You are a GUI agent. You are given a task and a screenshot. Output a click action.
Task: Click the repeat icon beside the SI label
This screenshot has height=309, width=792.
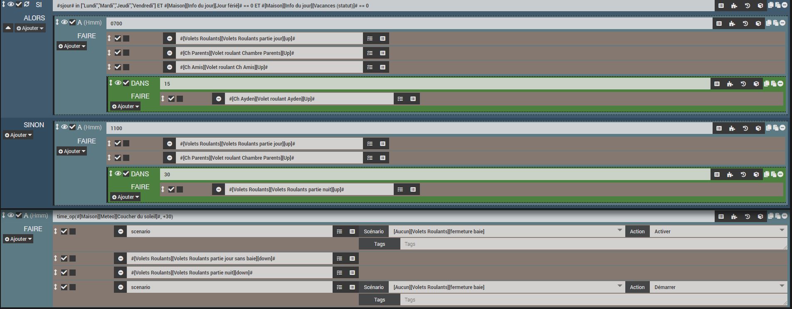[x=27, y=4]
